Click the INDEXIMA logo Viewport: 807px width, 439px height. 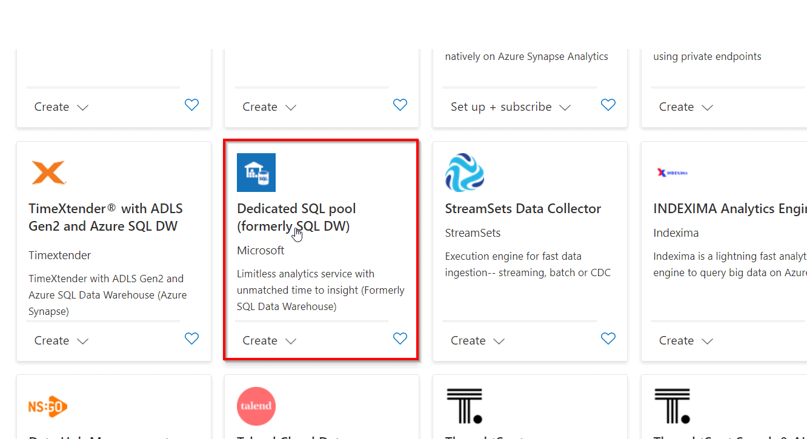[672, 173]
